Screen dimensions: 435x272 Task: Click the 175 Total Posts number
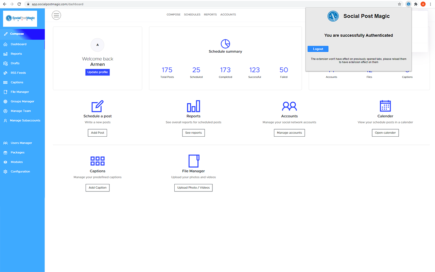pos(167,70)
